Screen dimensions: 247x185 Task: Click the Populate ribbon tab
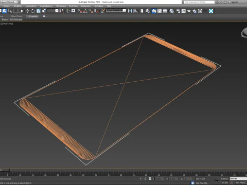tap(33, 16)
